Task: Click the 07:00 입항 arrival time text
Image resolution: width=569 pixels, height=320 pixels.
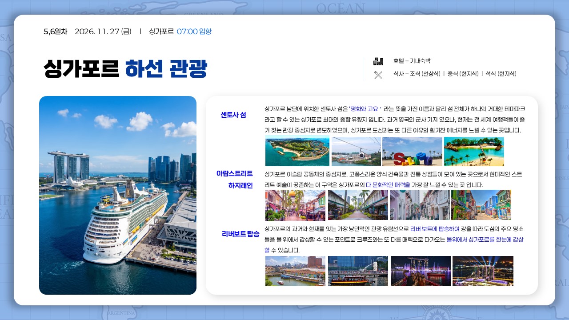Action: point(194,32)
